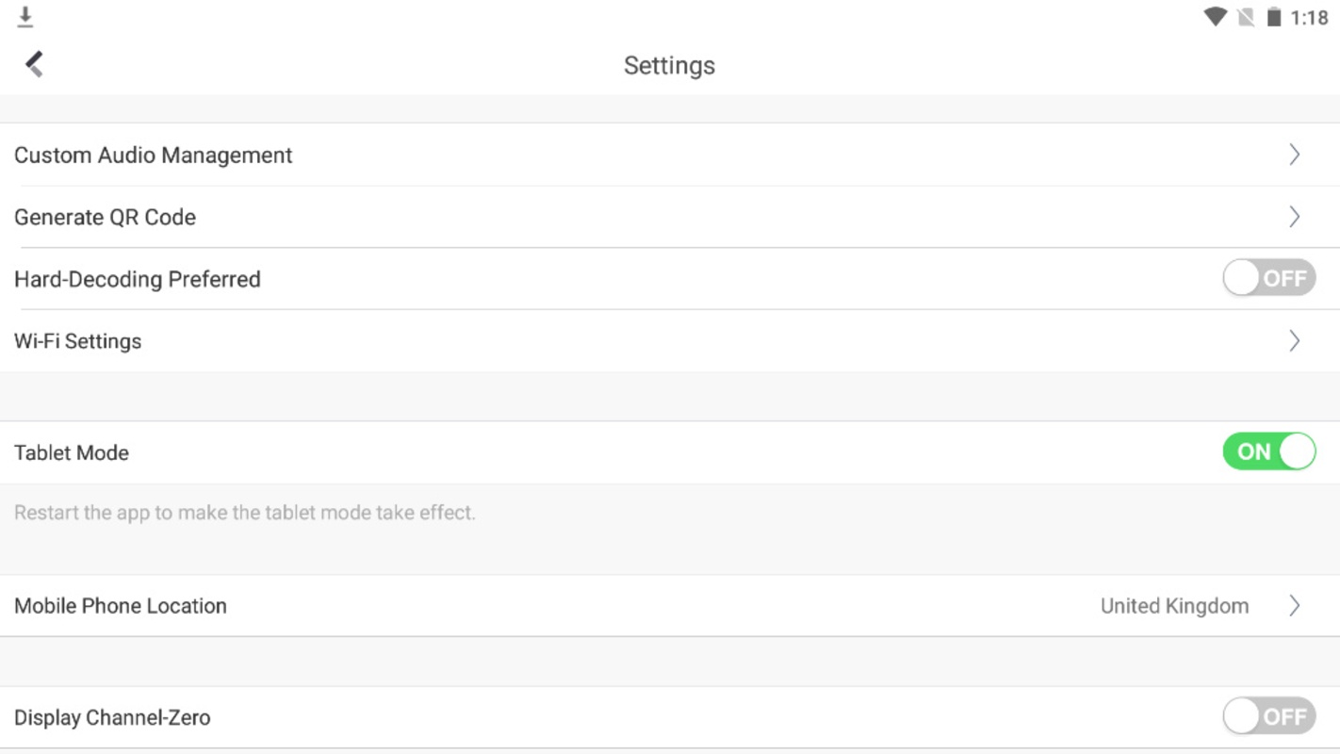The height and width of the screenshot is (754, 1340).
Task: Tap the Mobile Phone Location label
Action: 121,606
